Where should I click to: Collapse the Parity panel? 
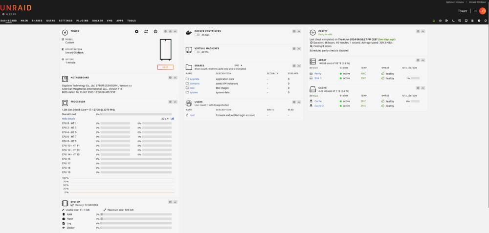[x=423, y=31]
